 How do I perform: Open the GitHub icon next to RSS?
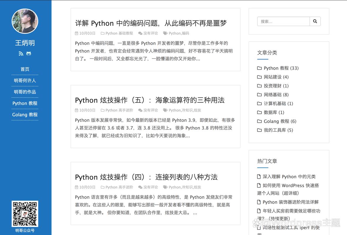(x=29, y=53)
